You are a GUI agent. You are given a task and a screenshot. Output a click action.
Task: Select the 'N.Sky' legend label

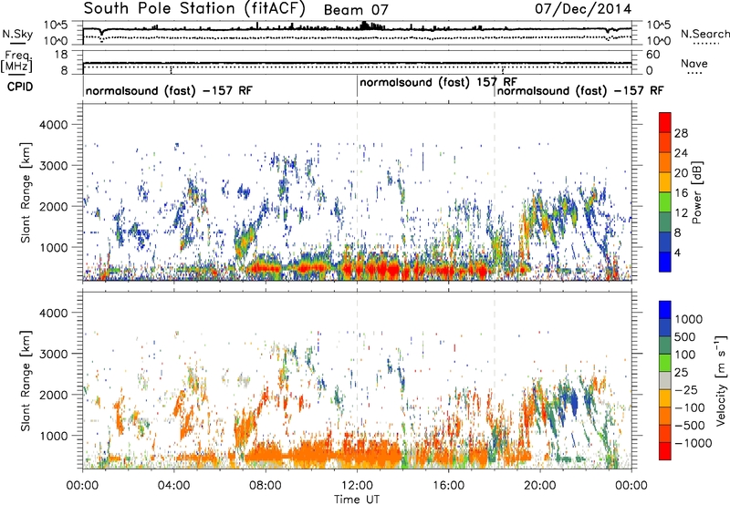[17, 34]
